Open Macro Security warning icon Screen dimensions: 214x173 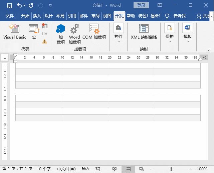[x=45, y=41]
